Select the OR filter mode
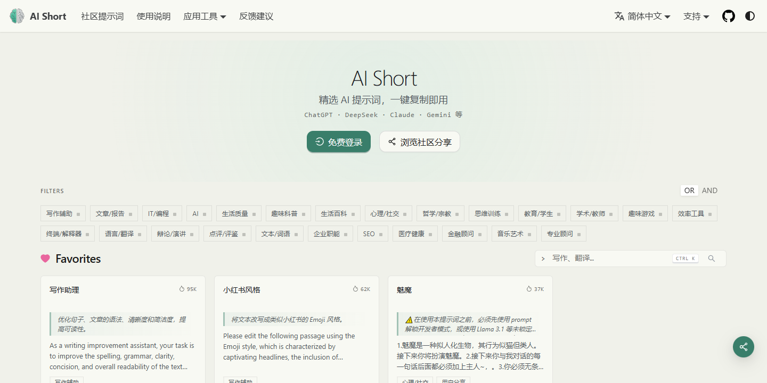The width and height of the screenshot is (767, 383). (689, 190)
